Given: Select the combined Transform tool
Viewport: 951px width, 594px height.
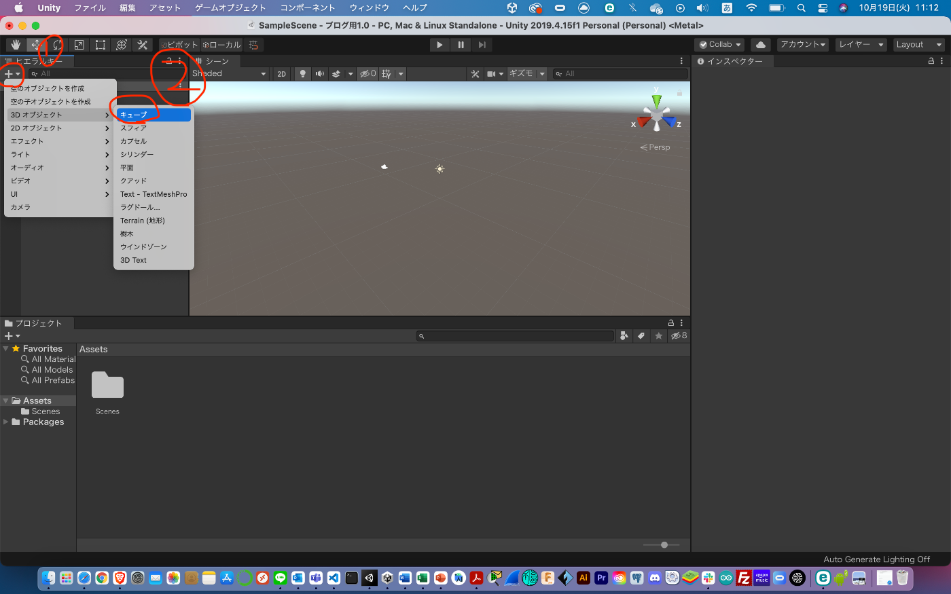Looking at the screenshot, I should [122, 45].
